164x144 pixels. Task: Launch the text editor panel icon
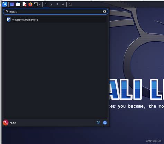click(x=25, y=4)
